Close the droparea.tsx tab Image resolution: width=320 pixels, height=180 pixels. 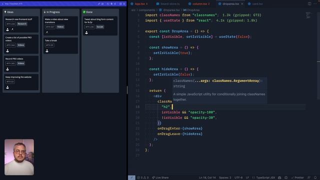pyautogui.click(x=242, y=4)
